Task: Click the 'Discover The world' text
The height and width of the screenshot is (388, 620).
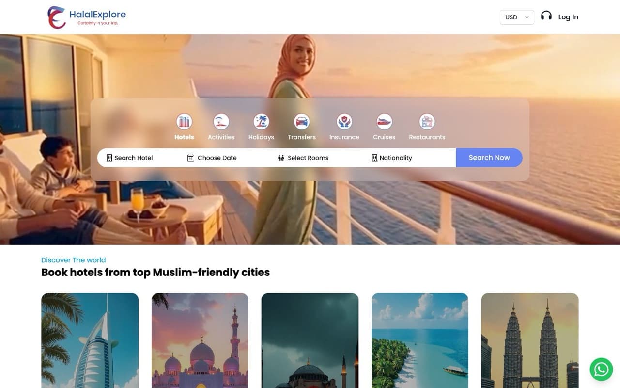Action: coord(73,260)
